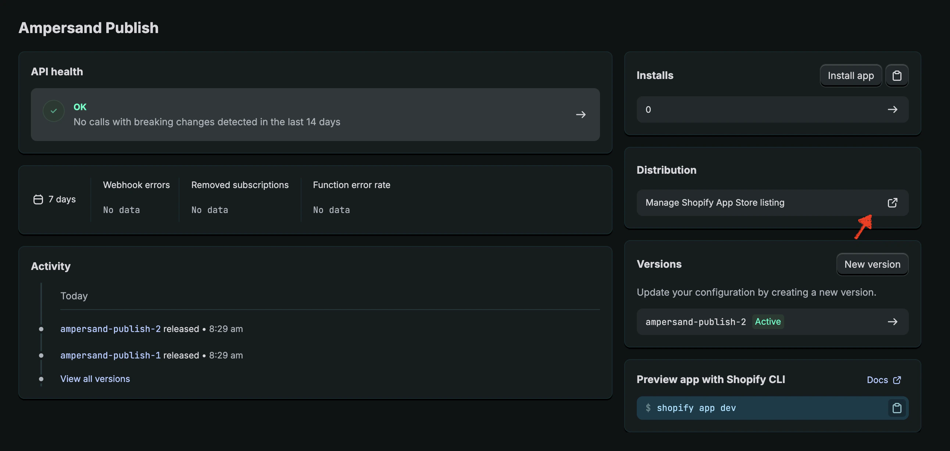Copy the install link using clipboard icon
950x451 pixels.
[897, 75]
